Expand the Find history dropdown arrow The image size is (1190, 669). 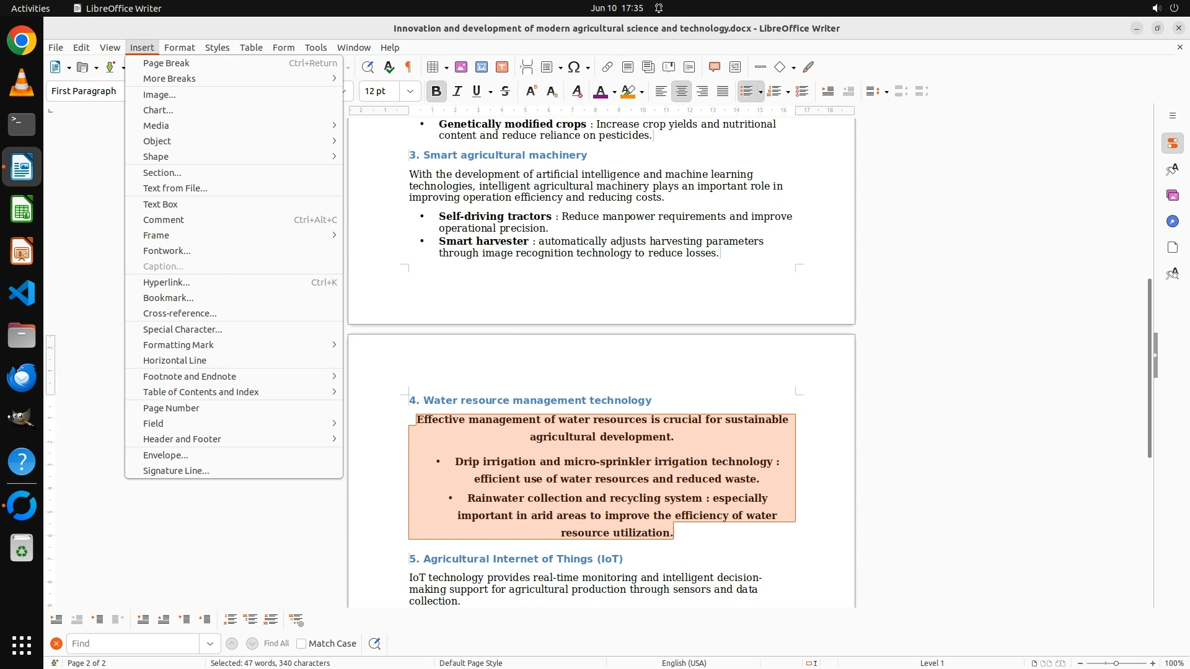point(210,644)
